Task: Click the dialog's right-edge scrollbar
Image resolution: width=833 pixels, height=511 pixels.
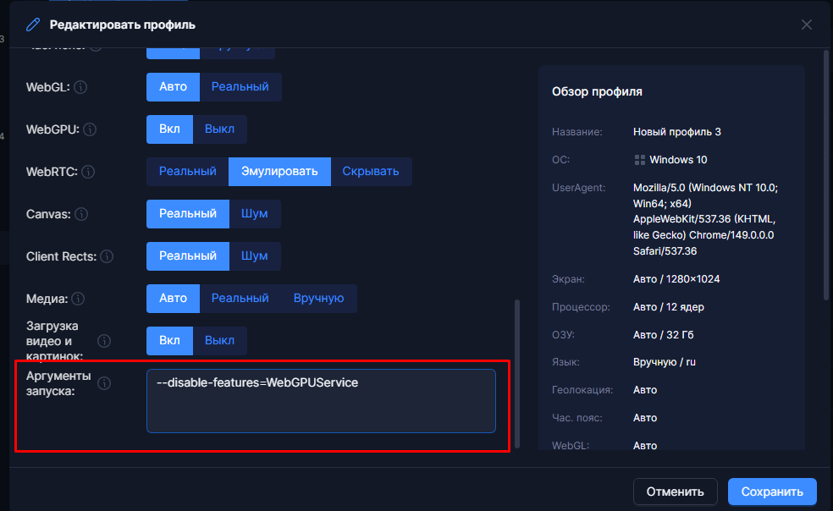Action: coord(826,175)
